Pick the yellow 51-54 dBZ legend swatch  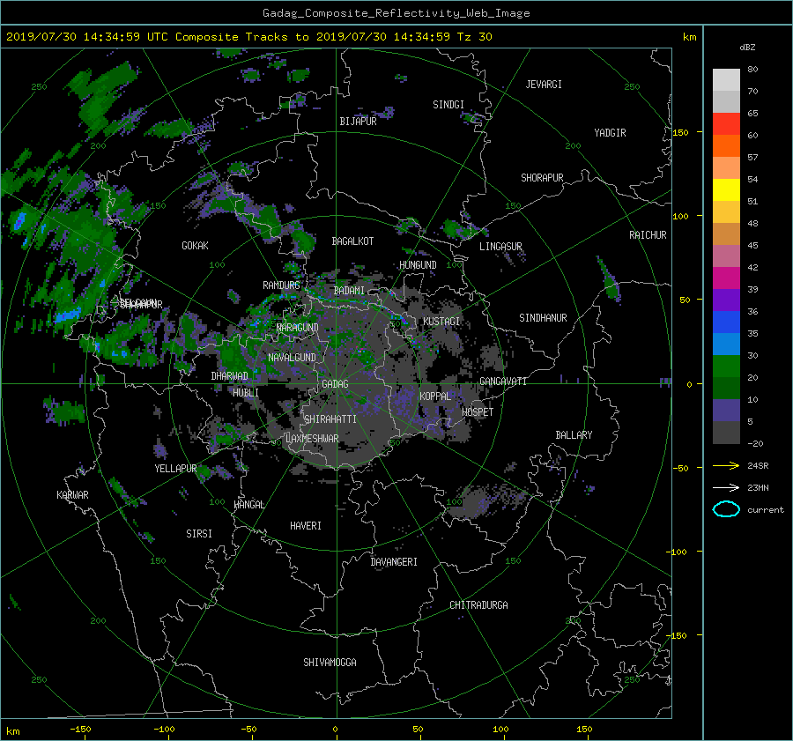point(726,189)
